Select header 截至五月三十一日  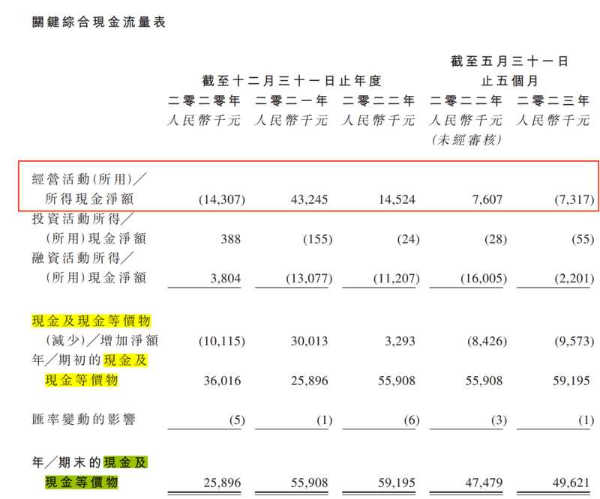tap(509, 61)
